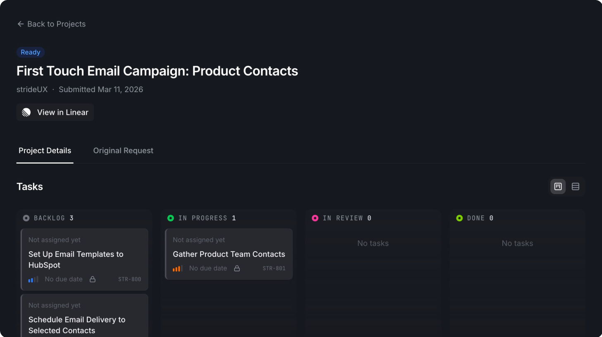Click the orange priority bars on STR-801
The height and width of the screenshot is (337, 602).
point(177,268)
